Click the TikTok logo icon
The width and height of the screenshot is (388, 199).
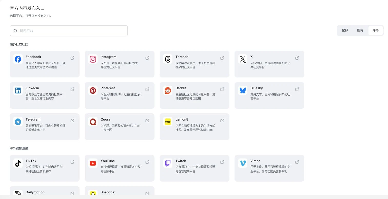(18, 163)
